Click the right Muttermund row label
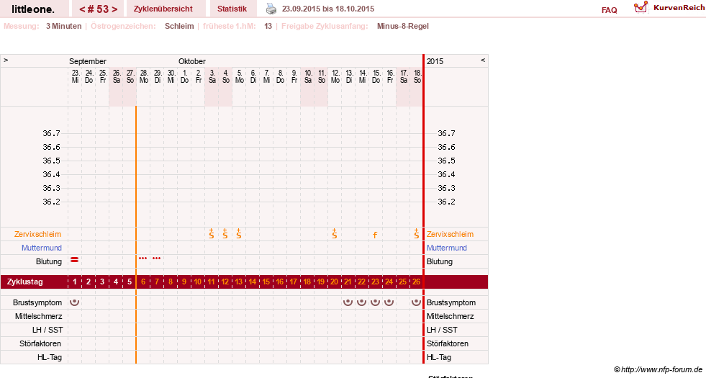 [447, 248]
